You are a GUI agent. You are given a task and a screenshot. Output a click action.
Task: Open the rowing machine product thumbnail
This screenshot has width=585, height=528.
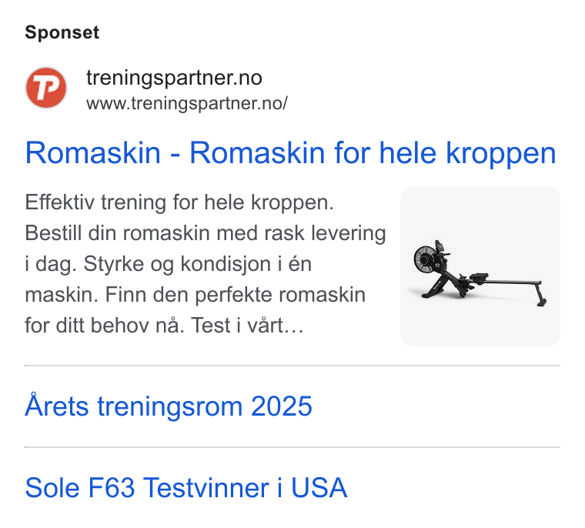click(x=480, y=266)
